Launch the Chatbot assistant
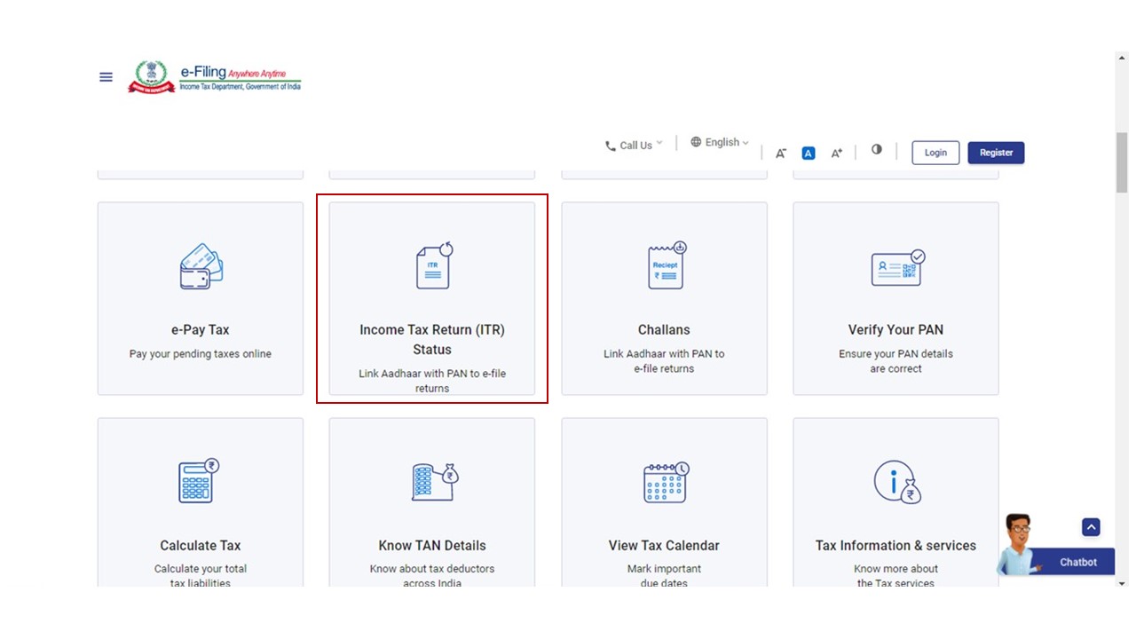This screenshot has width=1136, height=639. [x=1077, y=562]
